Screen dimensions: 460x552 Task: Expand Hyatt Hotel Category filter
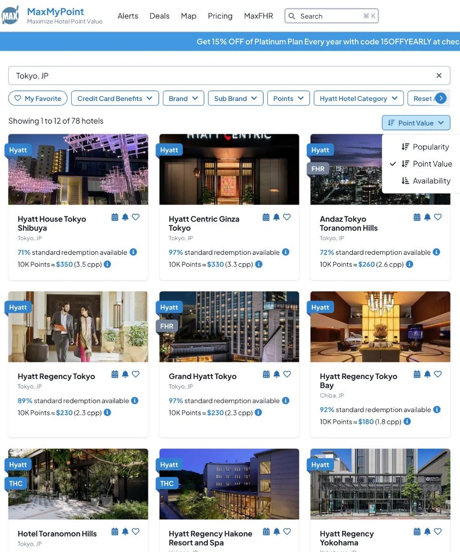[359, 98]
